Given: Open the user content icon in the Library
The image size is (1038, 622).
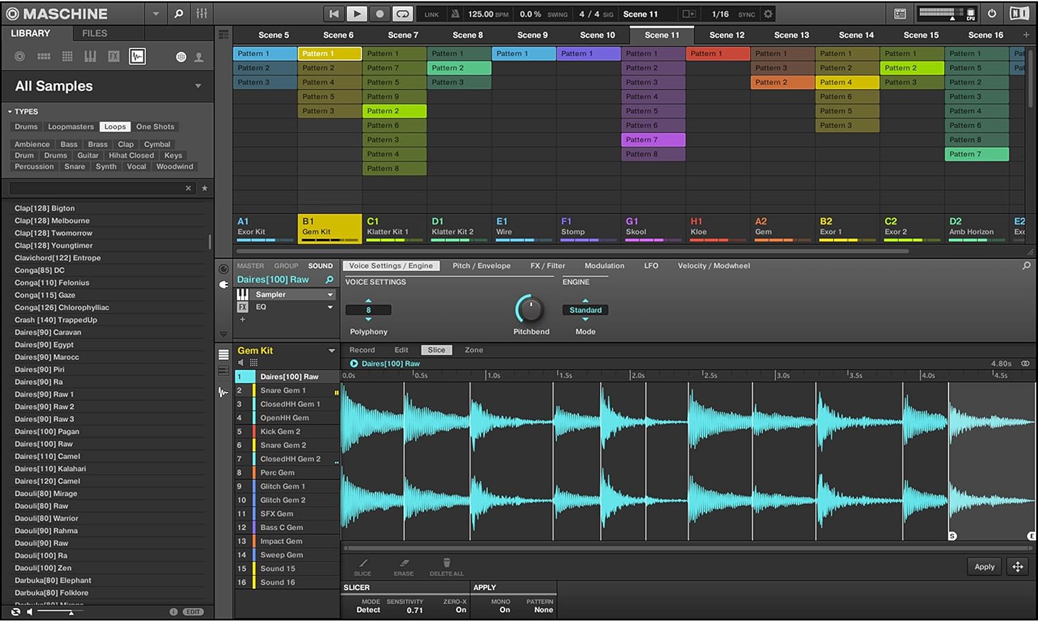Looking at the screenshot, I should pyautogui.click(x=199, y=57).
